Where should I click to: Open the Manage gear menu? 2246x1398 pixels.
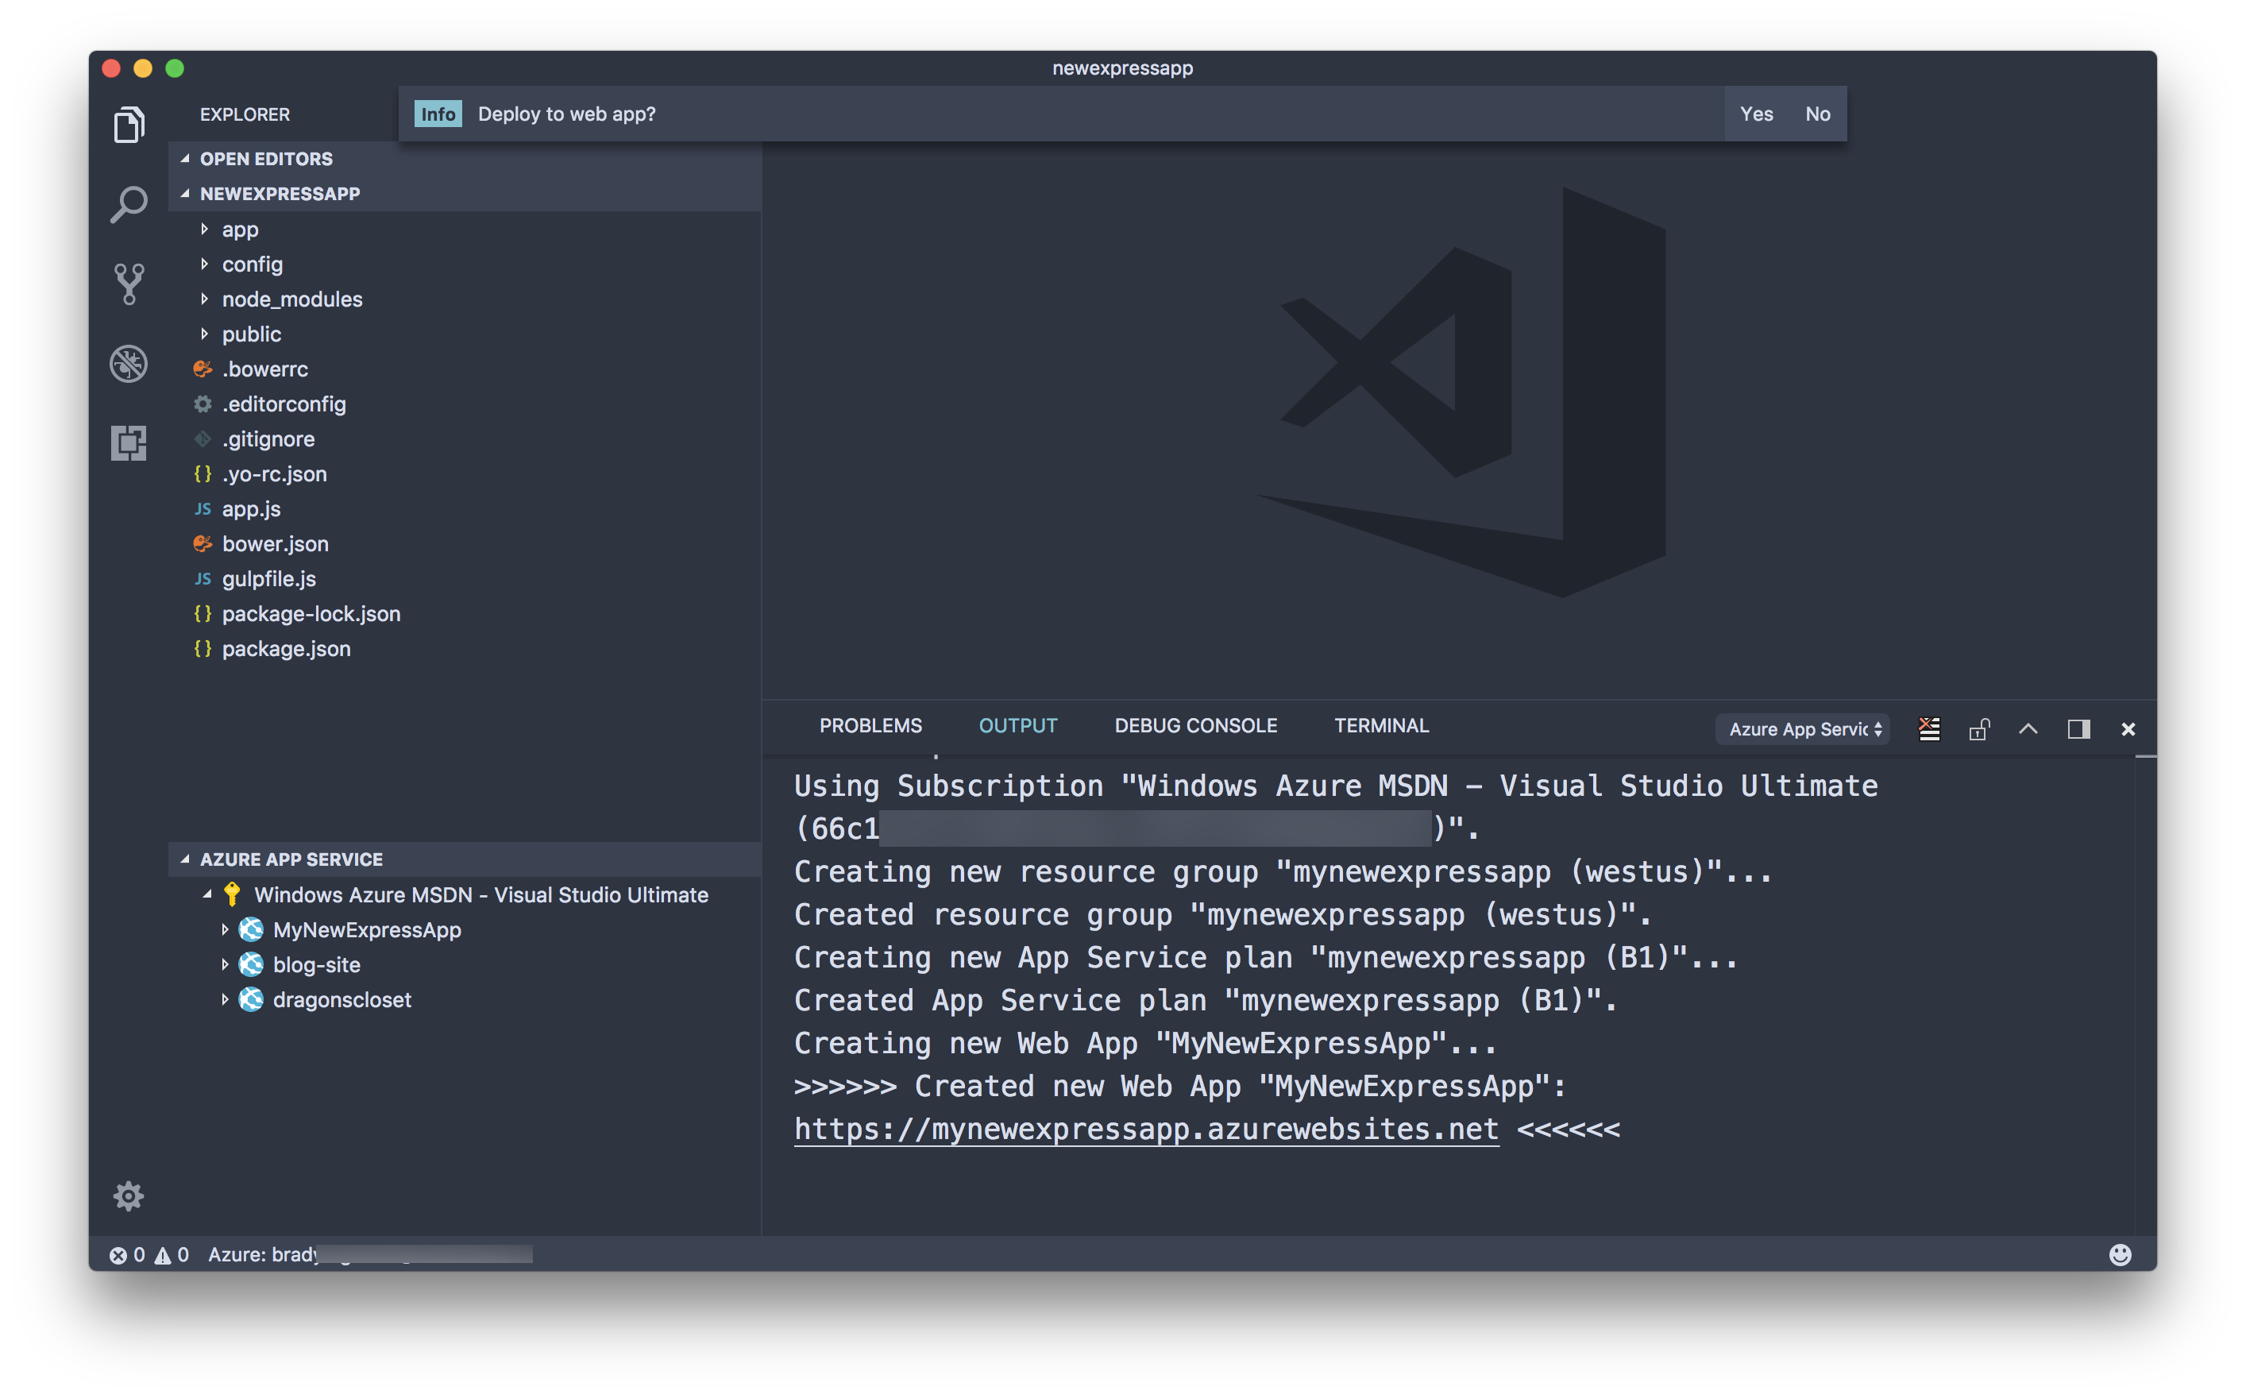point(129,1195)
